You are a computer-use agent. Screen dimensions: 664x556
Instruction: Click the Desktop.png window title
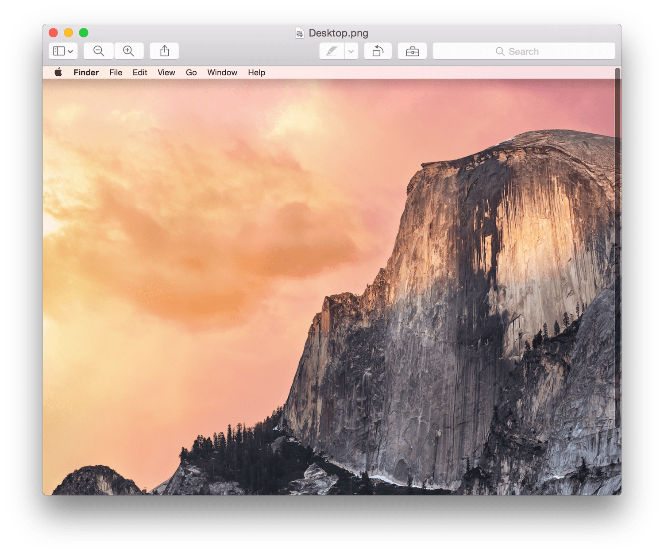(339, 33)
